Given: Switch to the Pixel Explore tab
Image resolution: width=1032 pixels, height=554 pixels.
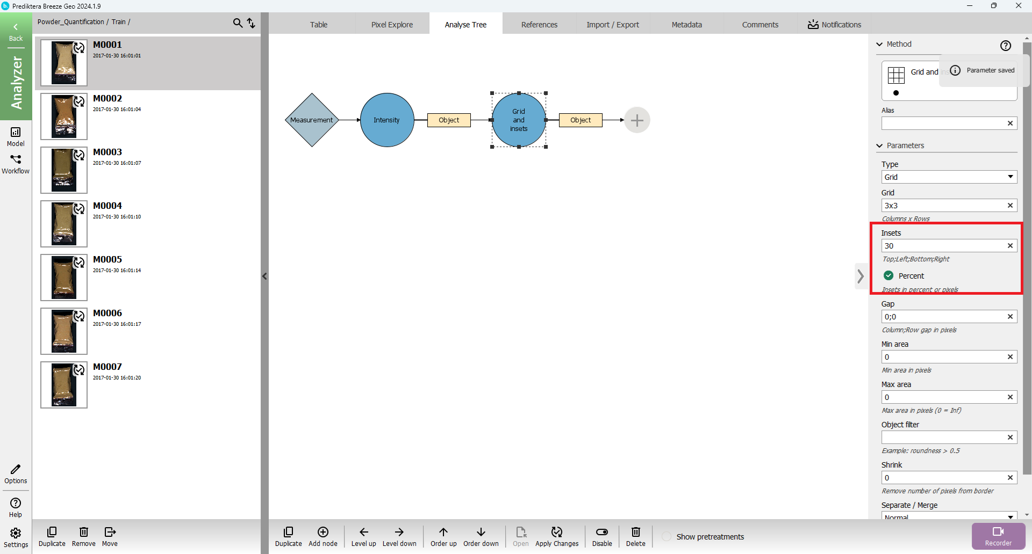Looking at the screenshot, I should 392,25.
